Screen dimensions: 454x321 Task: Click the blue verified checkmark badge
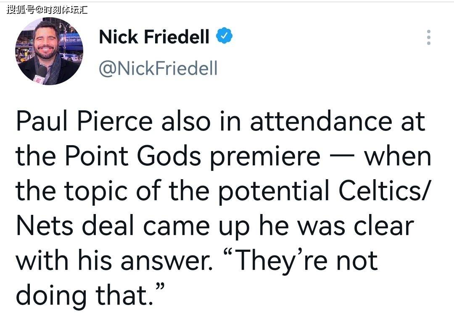click(224, 36)
